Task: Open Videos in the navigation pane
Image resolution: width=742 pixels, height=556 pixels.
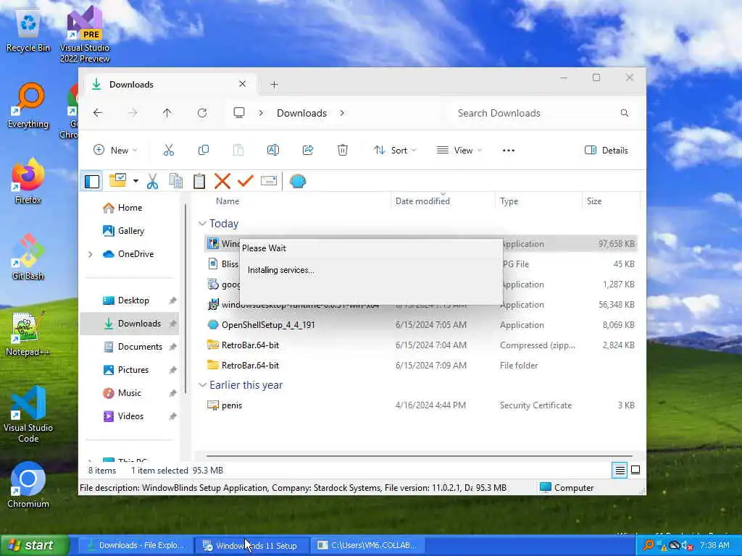Action: (x=130, y=416)
